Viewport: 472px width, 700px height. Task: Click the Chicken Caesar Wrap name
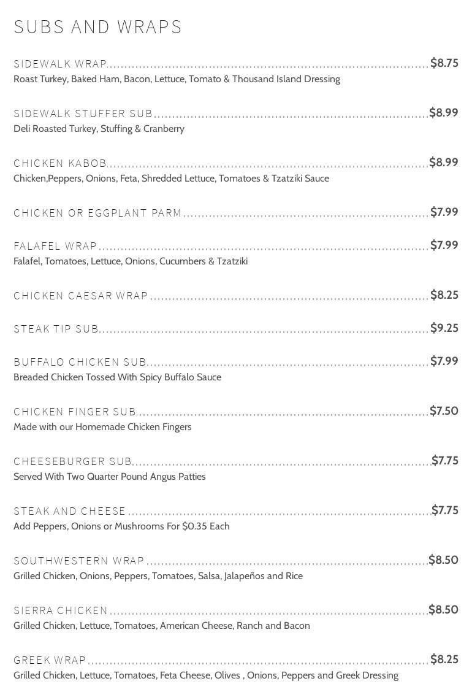pos(81,296)
